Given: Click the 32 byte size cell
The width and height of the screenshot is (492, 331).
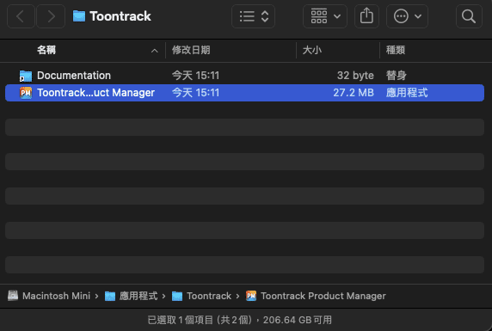Looking at the screenshot, I should pyautogui.click(x=355, y=76).
